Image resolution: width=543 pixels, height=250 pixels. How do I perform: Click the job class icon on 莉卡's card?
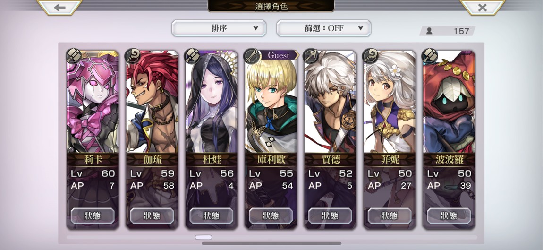tap(73, 55)
